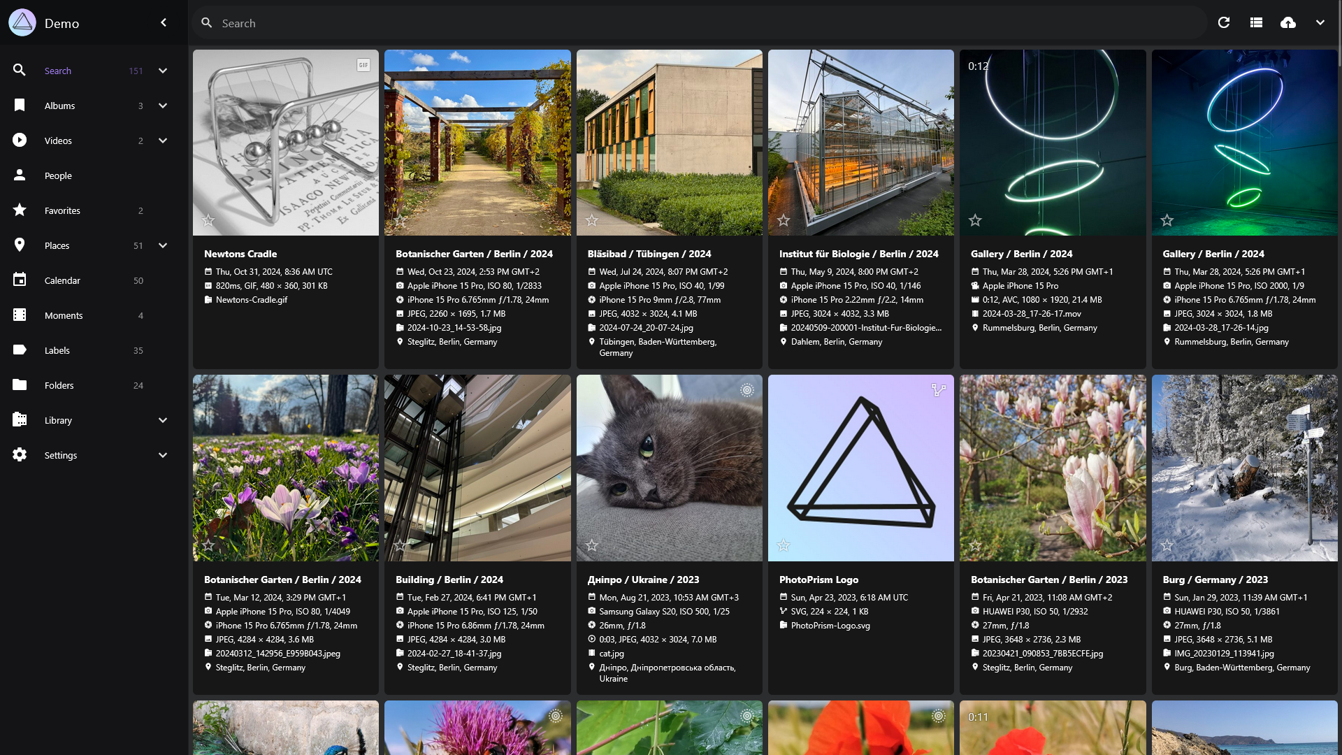Image resolution: width=1342 pixels, height=755 pixels.
Task: Expand the Albums submenu chevron
Action: pyautogui.click(x=163, y=106)
